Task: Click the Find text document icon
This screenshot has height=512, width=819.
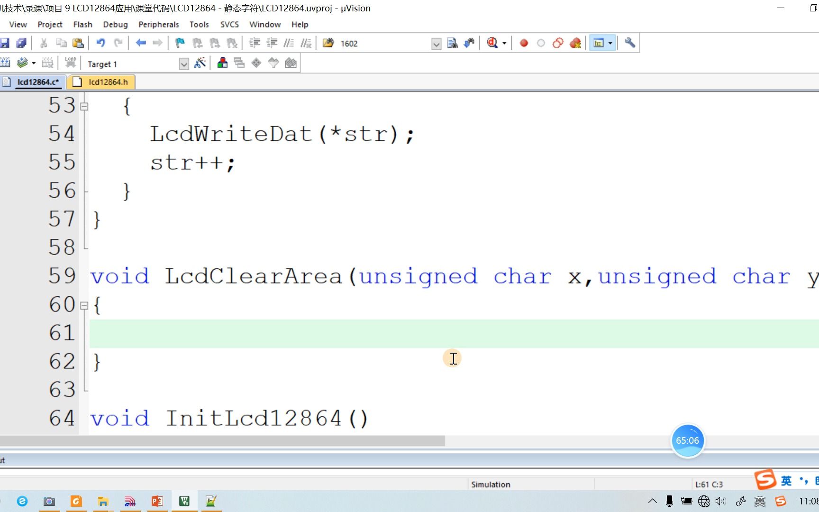Action: coord(452,43)
